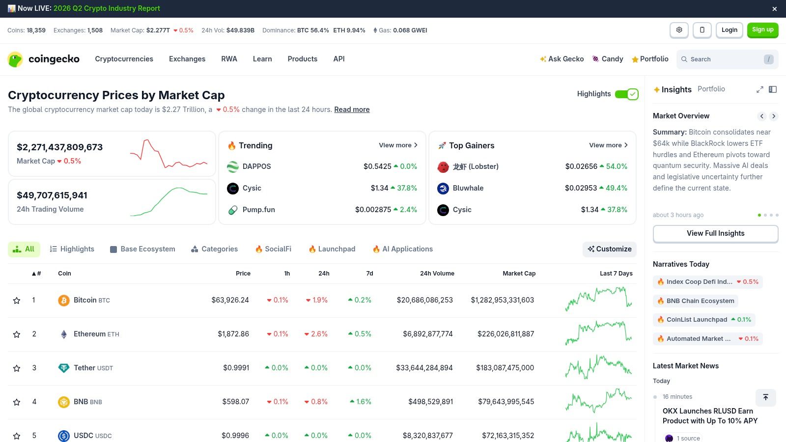786x442 pixels.
Task: Favorite Tether with the star icon
Action: point(17,368)
